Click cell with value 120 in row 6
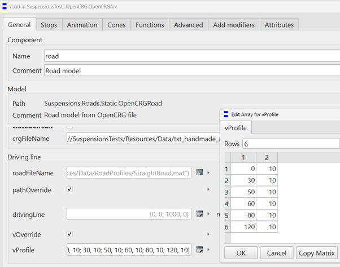Screen dimensions: 340x267 coord(243,227)
